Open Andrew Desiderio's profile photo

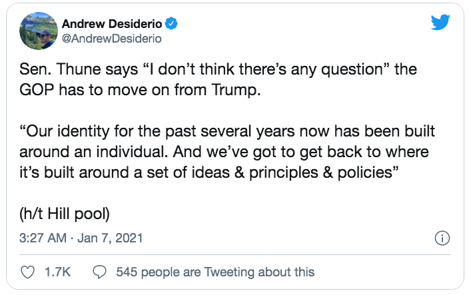click(x=37, y=30)
